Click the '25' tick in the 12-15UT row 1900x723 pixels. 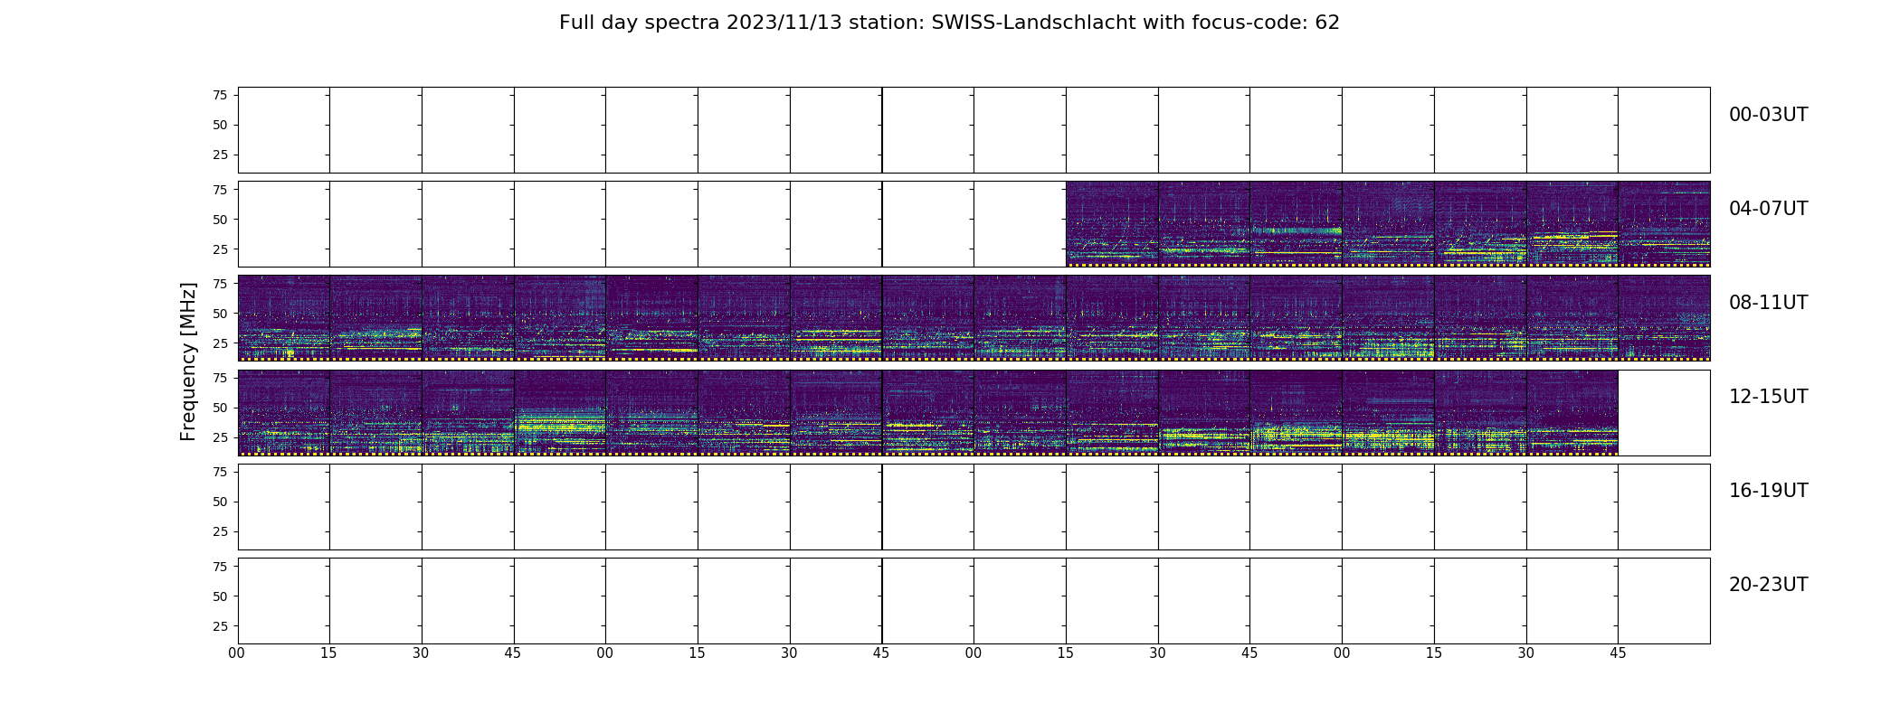pyautogui.click(x=220, y=437)
